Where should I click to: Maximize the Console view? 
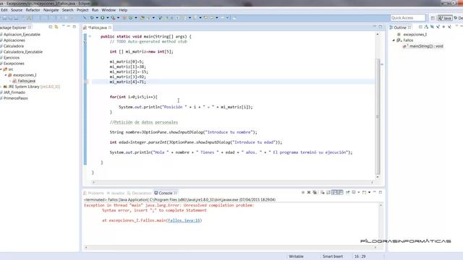point(381,192)
